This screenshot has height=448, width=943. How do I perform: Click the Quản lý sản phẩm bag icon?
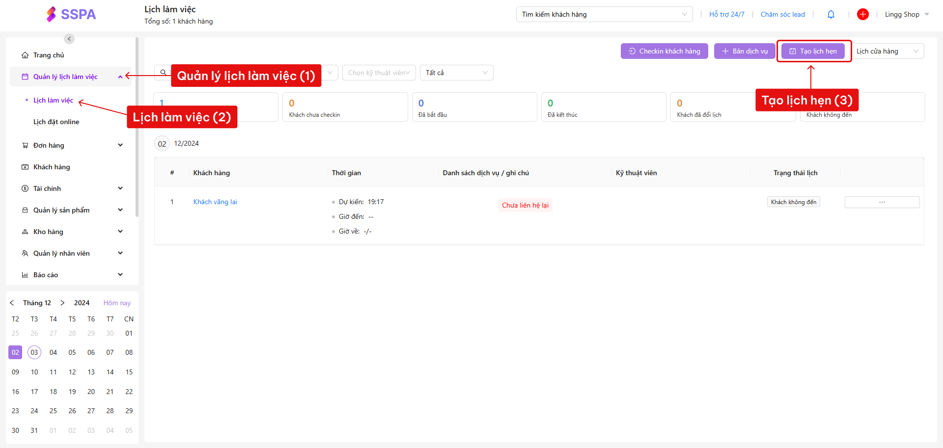(x=25, y=210)
